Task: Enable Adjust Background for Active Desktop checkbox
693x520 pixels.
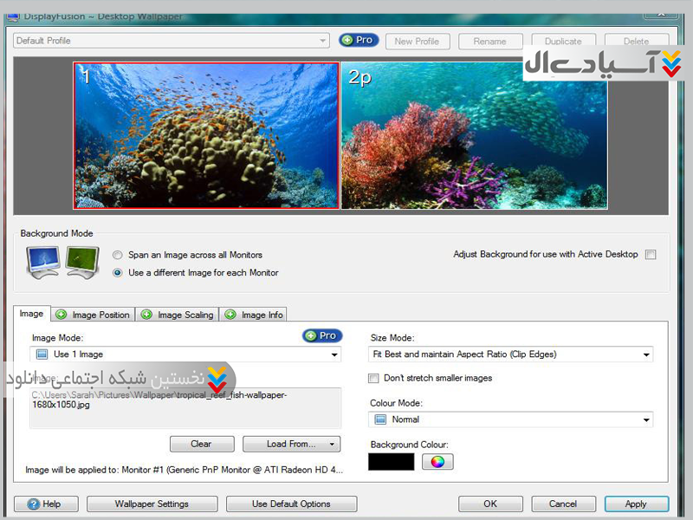Action: 651,255
